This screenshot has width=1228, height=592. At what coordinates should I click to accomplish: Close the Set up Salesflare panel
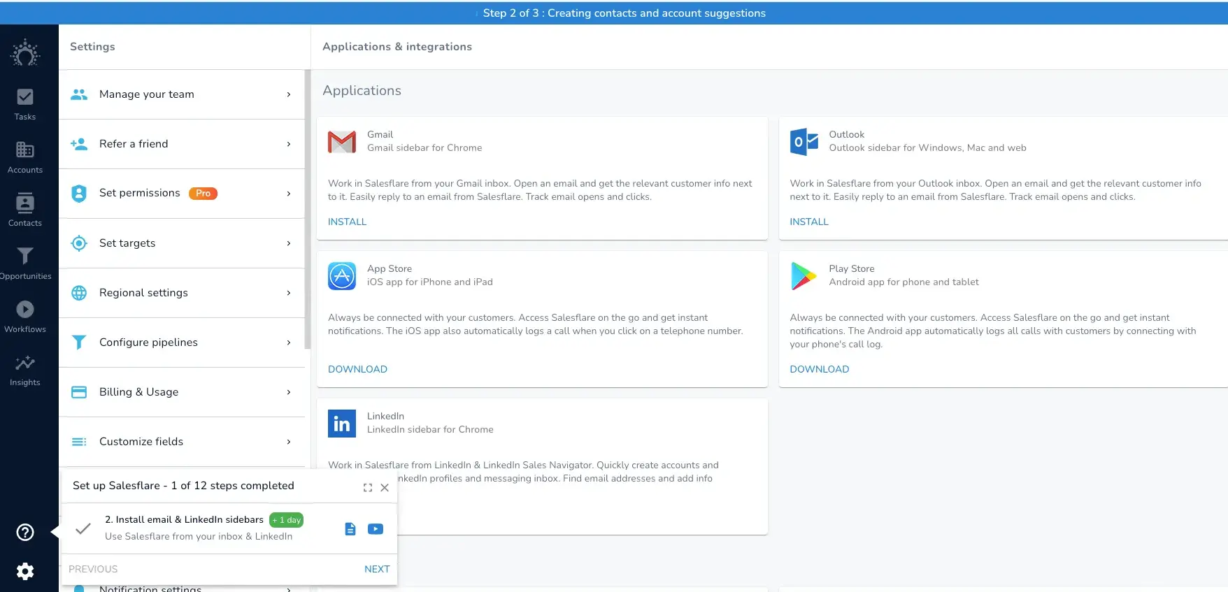click(385, 488)
